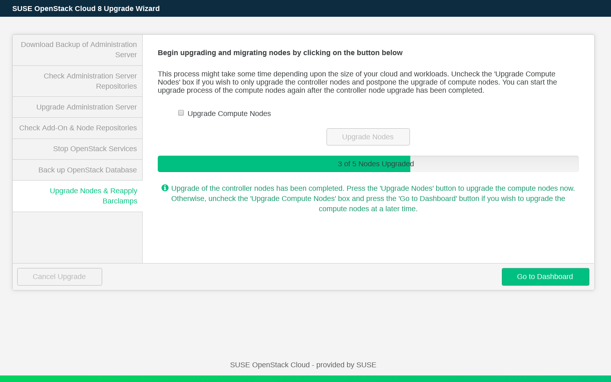Screen dimensions: 611x382
Task: Open the Stop OpenStack Services step
Action: click(x=95, y=149)
